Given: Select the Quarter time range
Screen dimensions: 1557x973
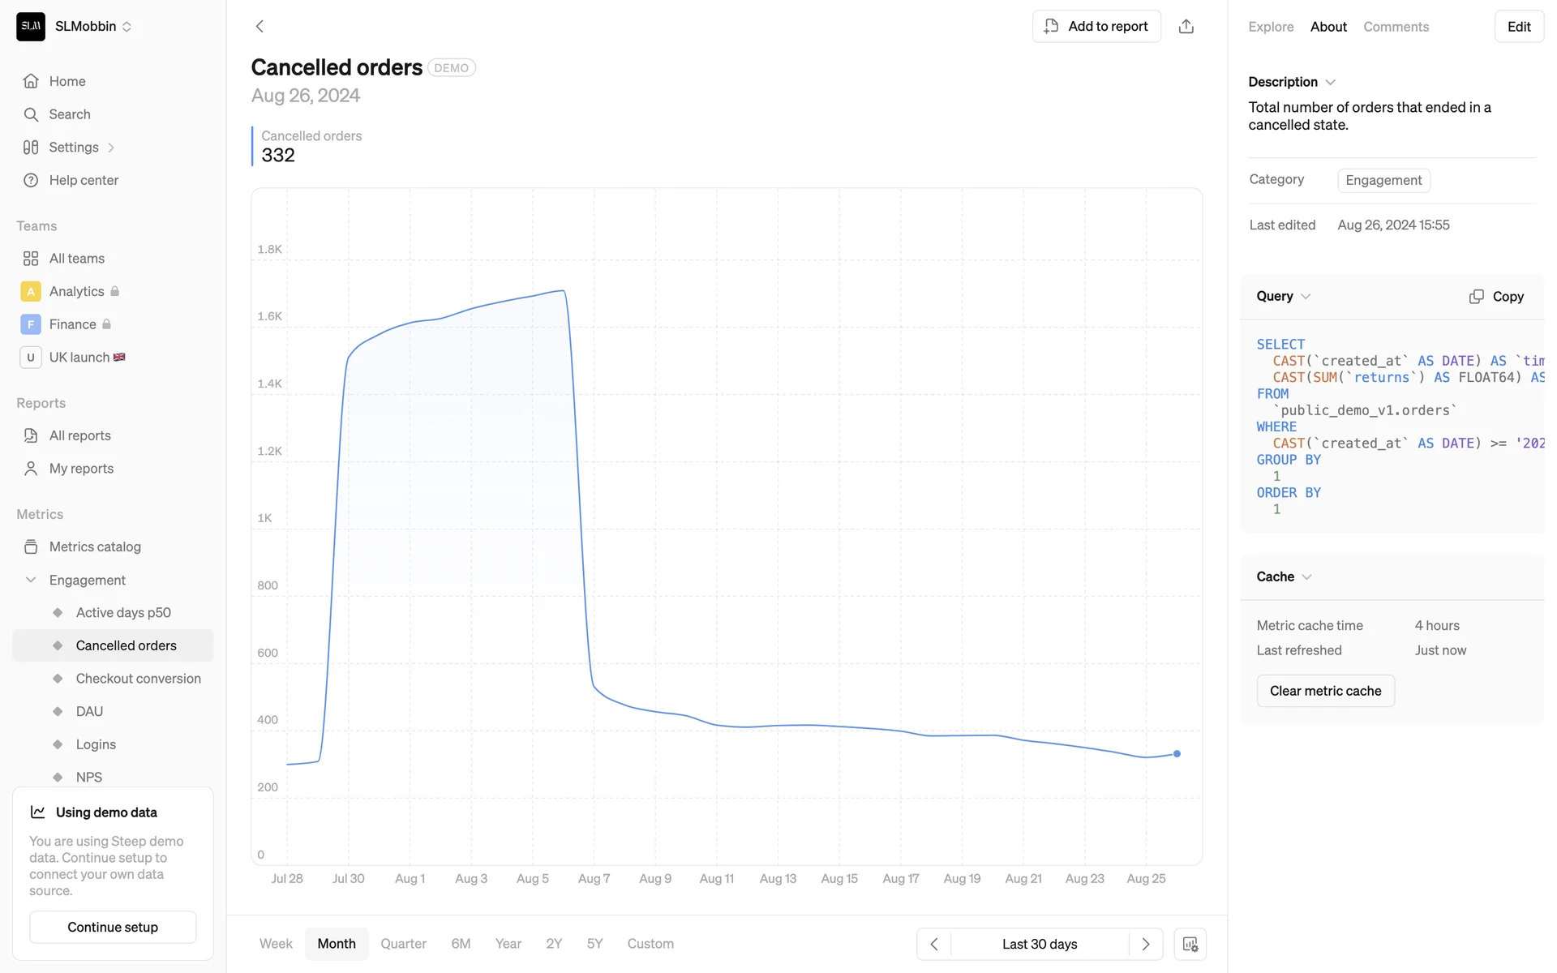Looking at the screenshot, I should 403,944.
